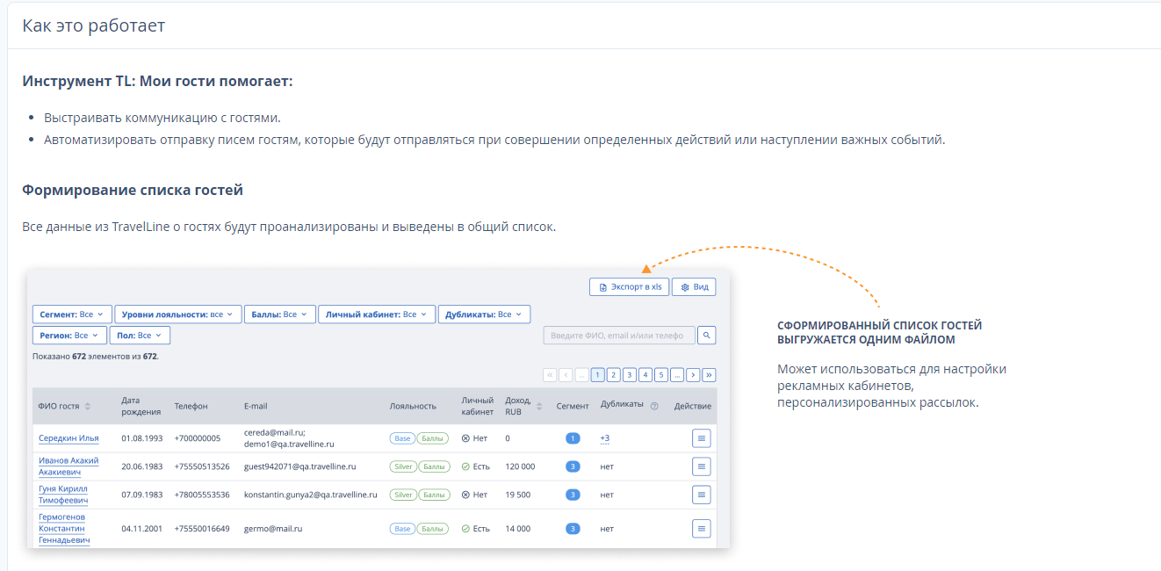This screenshot has height=571, width=1161.
Task: Select page 3 in pagination
Action: tap(630, 375)
